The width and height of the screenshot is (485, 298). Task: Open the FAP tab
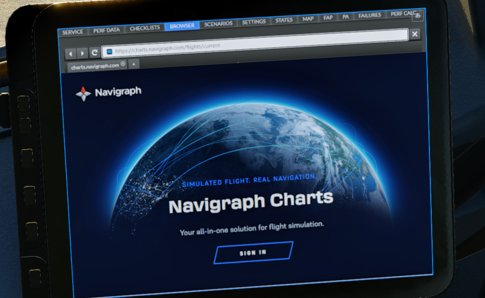tap(328, 18)
